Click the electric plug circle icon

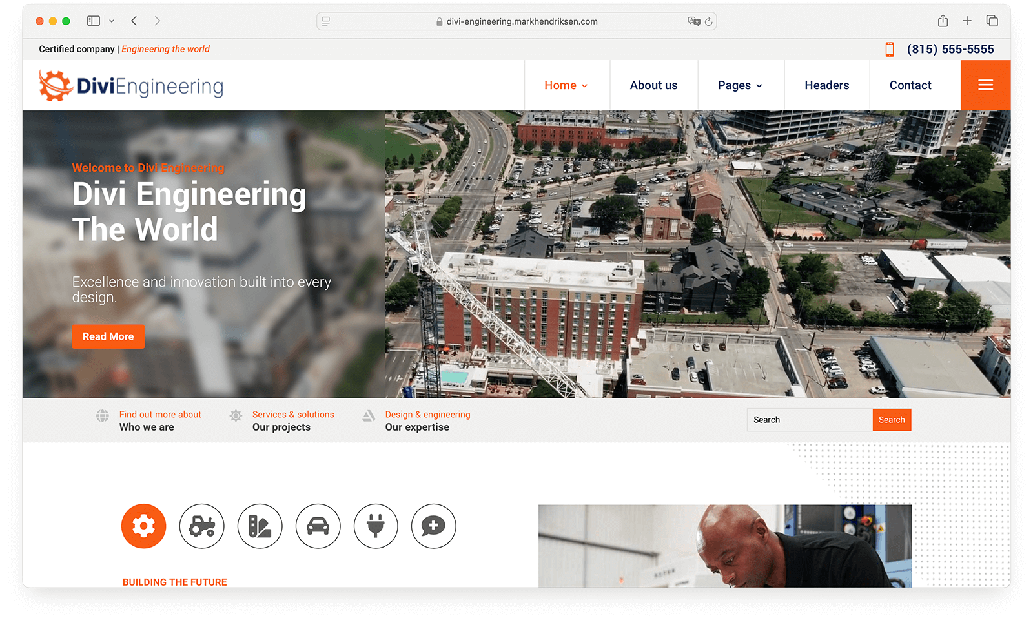[x=376, y=526]
